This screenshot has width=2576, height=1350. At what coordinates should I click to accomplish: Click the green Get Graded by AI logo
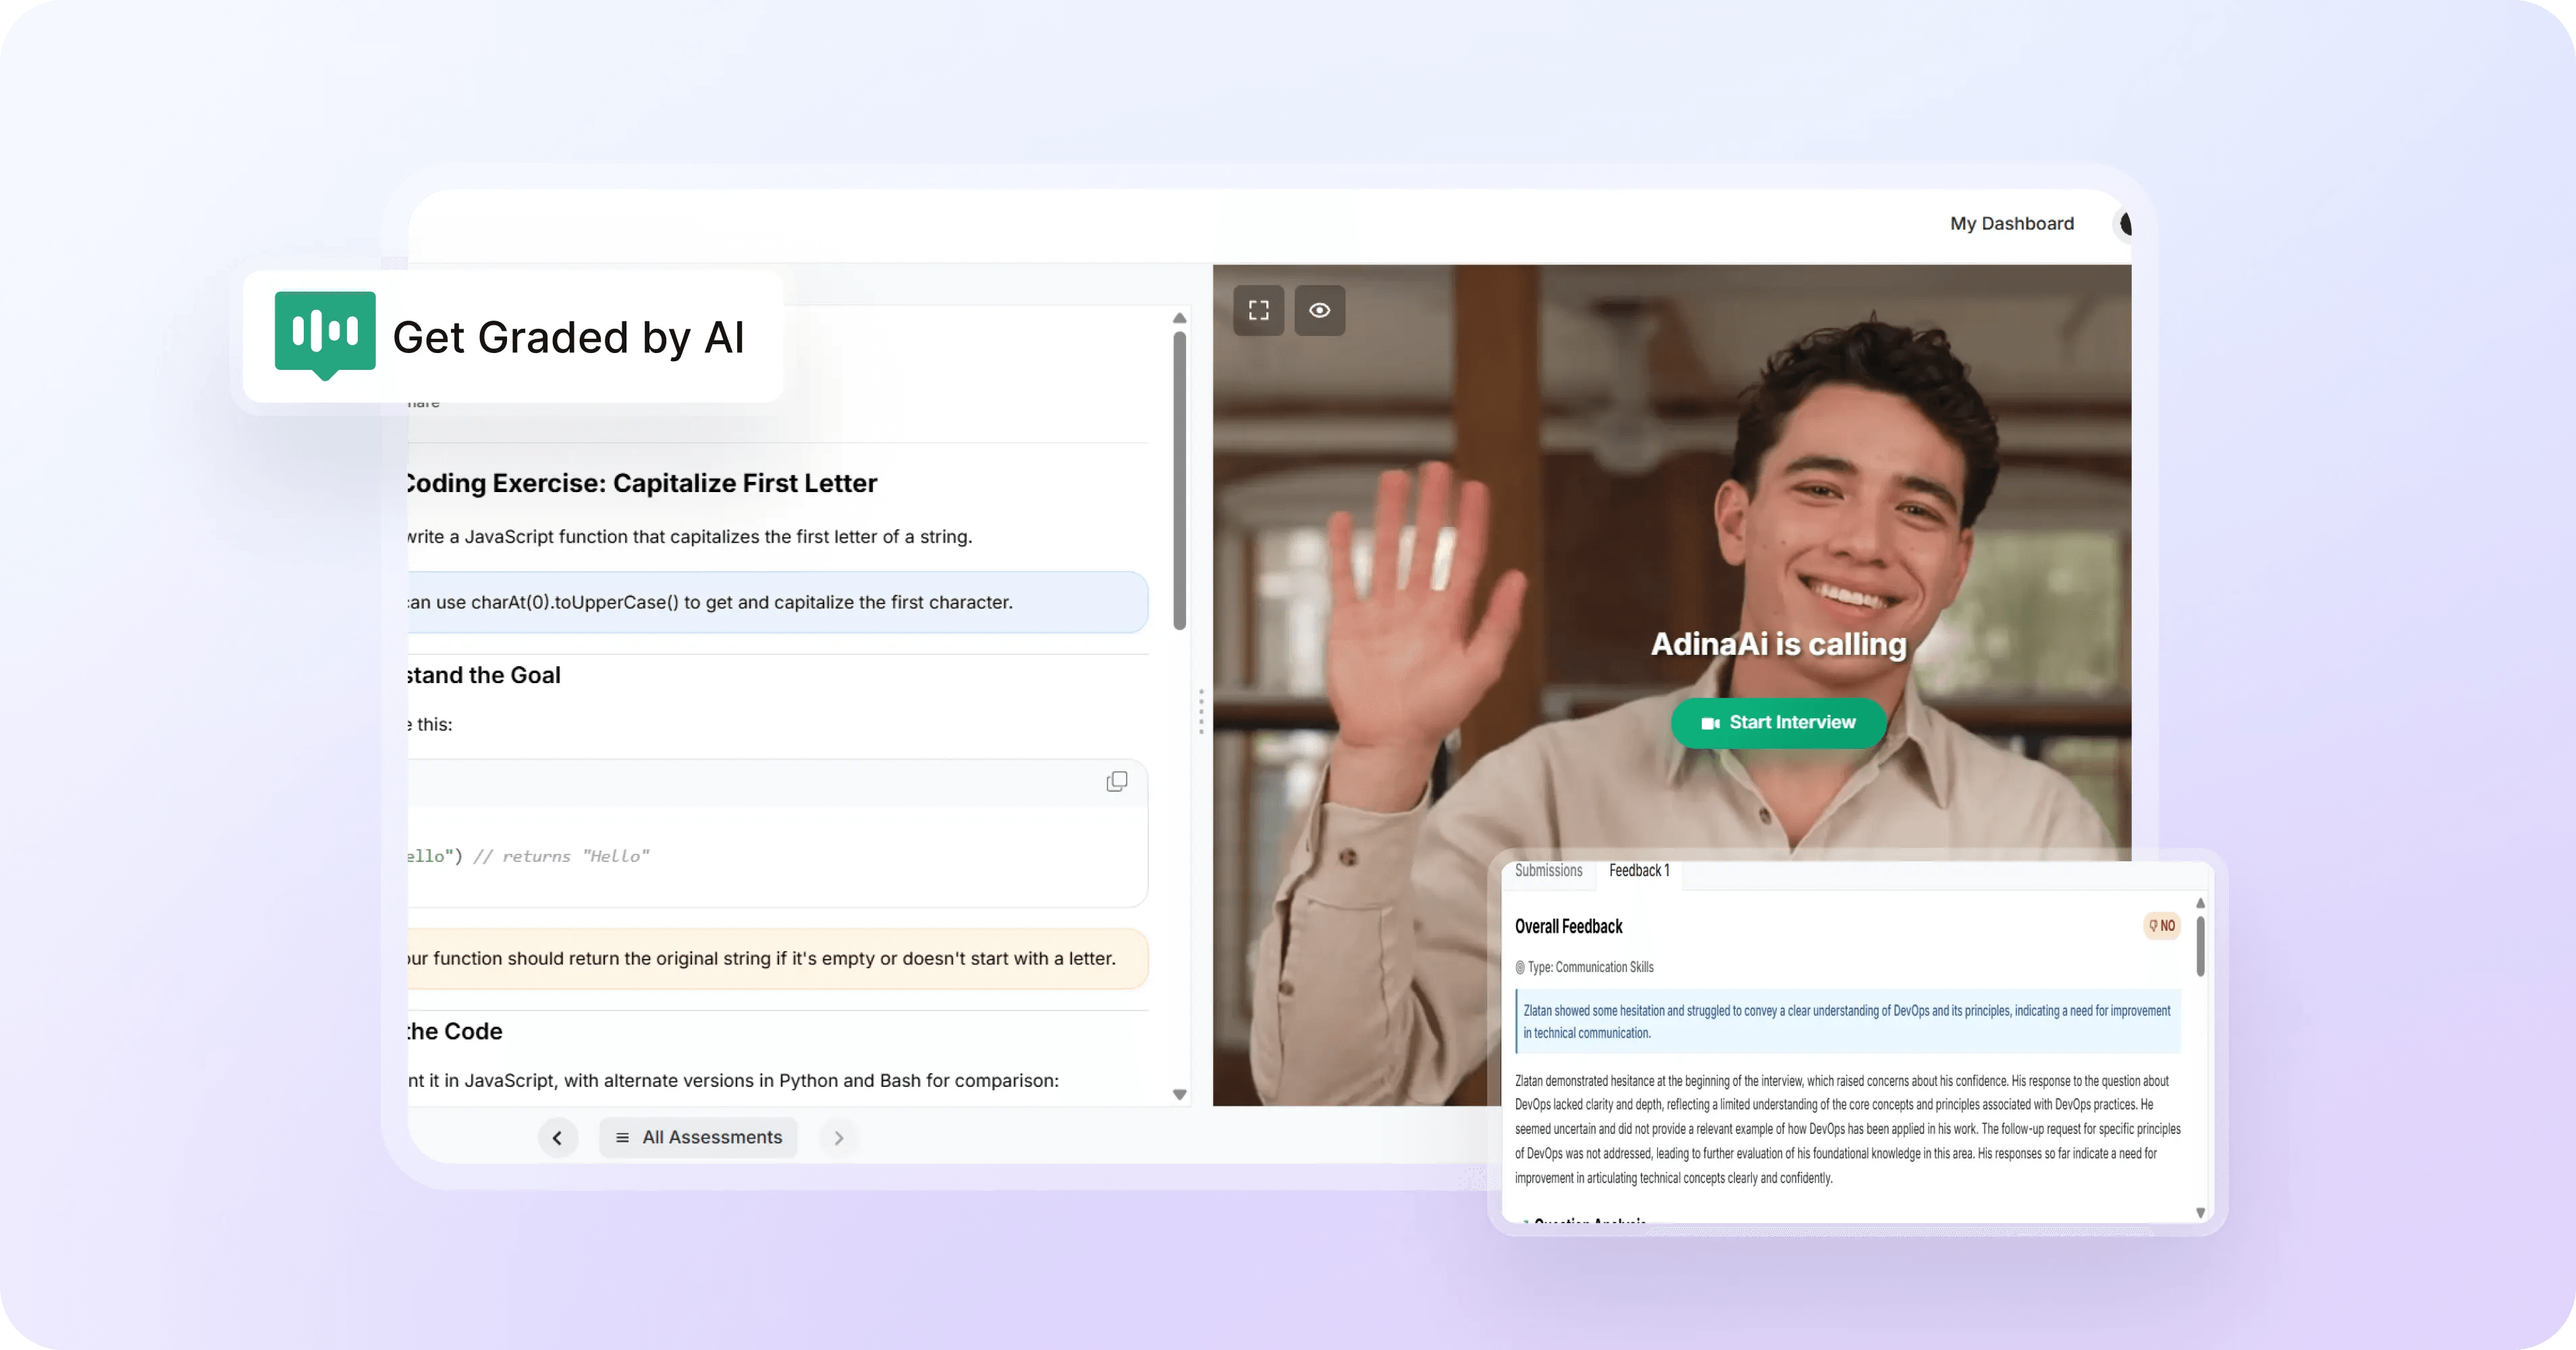coord(325,333)
